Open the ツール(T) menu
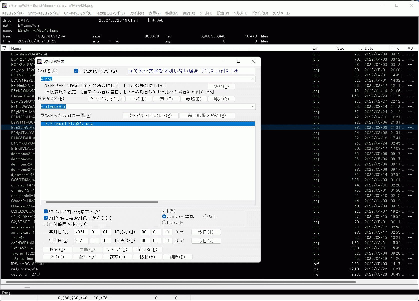 click(206, 13)
